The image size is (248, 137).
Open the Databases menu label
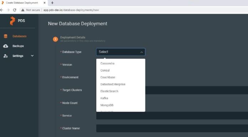[20, 36]
